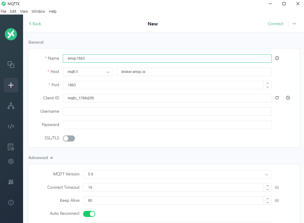Open the MQTT Version 5.0 dropdown
The width and height of the screenshot is (304, 223).
click(177, 174)
